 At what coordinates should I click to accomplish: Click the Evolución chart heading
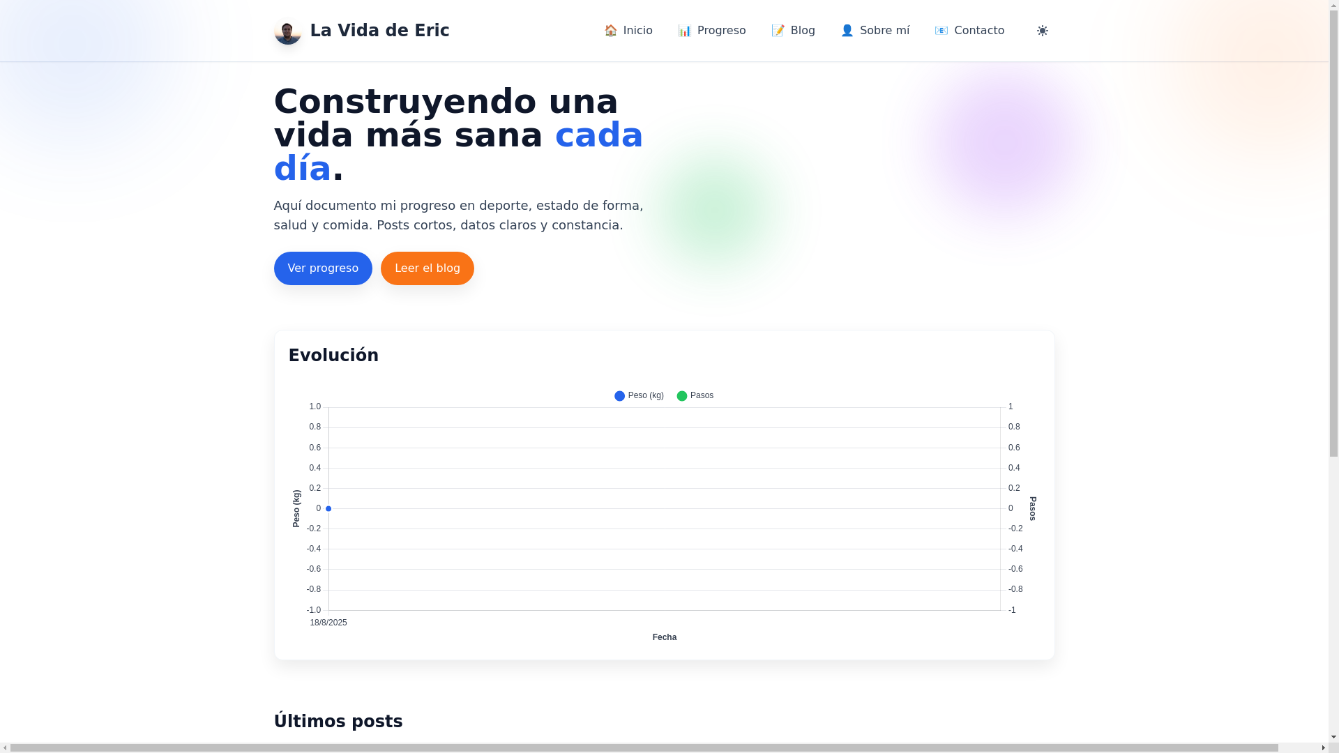point(333,356)
